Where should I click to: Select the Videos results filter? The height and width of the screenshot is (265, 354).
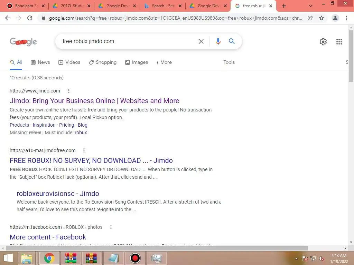pyautogui.click(x=69, y=62)
